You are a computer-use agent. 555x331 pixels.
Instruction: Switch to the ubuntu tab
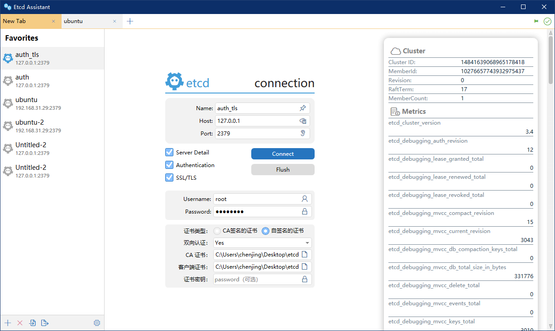(x=86, y=21)
